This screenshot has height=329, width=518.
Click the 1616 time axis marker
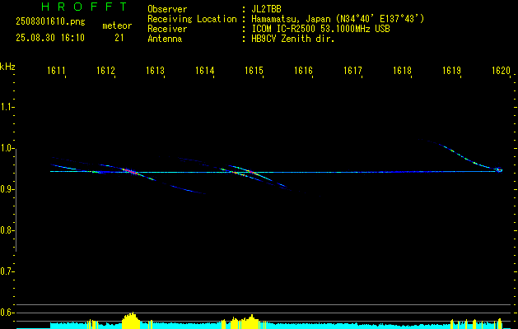(x=303, y=71)
